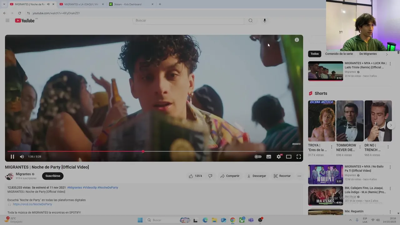The height and width of the screenshot is (225, 400).
Task: Play the Lado Triste Remix thumbnail
Action: coord(326,71)
